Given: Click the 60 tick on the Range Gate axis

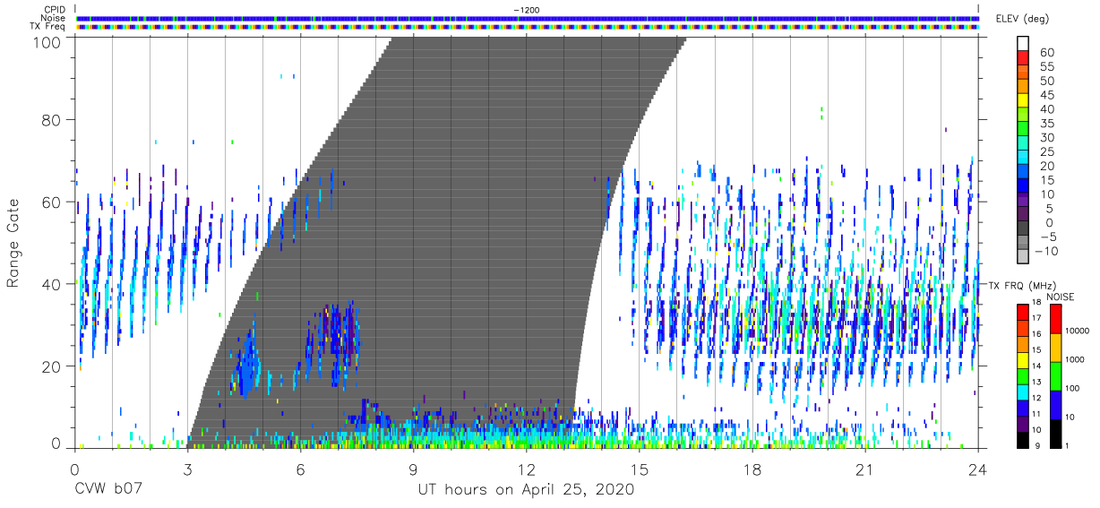Looking at the screenshot, I should [51, 202].
